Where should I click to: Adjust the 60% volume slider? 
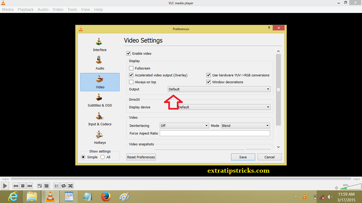pyautogui.click(x=351, y=186)
